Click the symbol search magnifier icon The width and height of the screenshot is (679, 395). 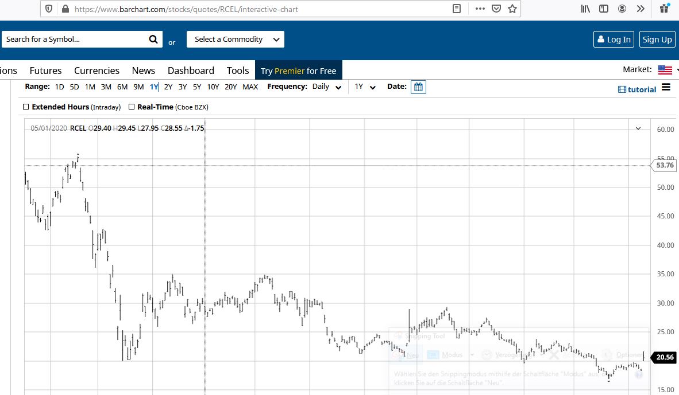(153, 40)
